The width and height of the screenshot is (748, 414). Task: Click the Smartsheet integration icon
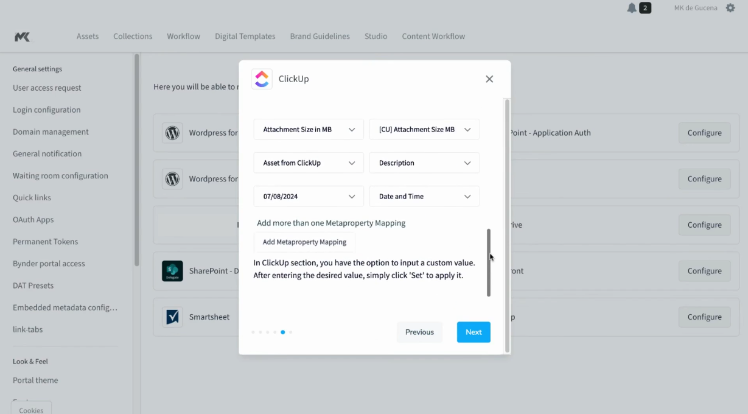click(173, 317)
